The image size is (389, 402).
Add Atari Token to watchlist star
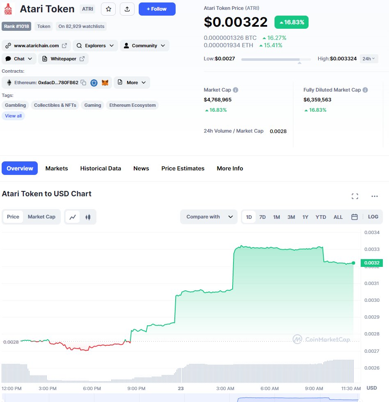point(108,9)
